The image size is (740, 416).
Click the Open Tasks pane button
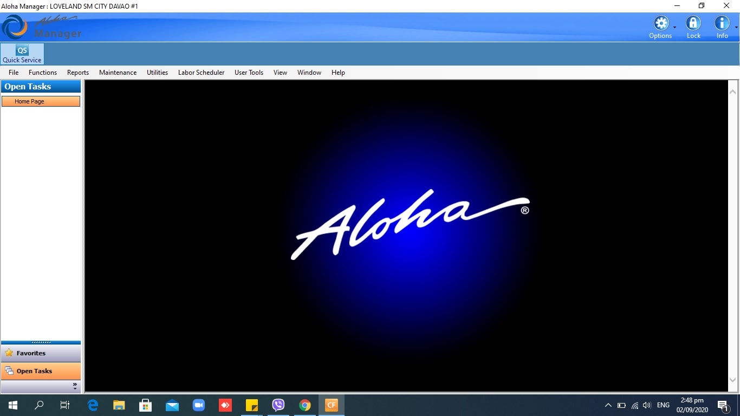point(41,371)
